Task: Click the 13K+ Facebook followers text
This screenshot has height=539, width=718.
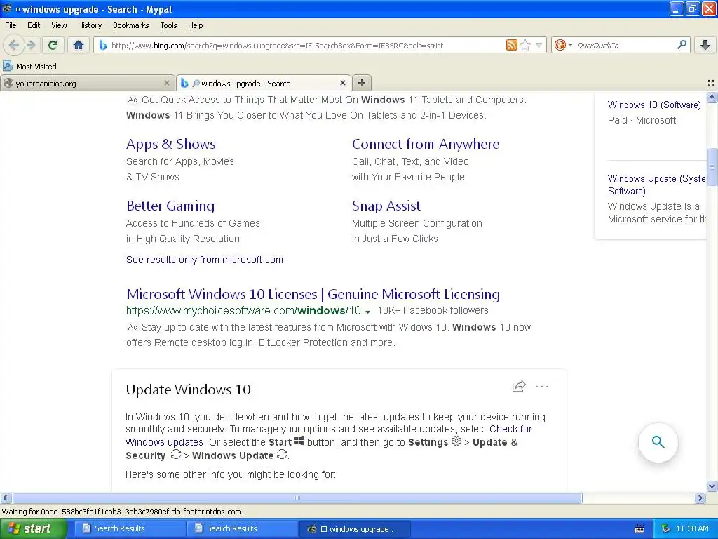Action: point(433,310)
